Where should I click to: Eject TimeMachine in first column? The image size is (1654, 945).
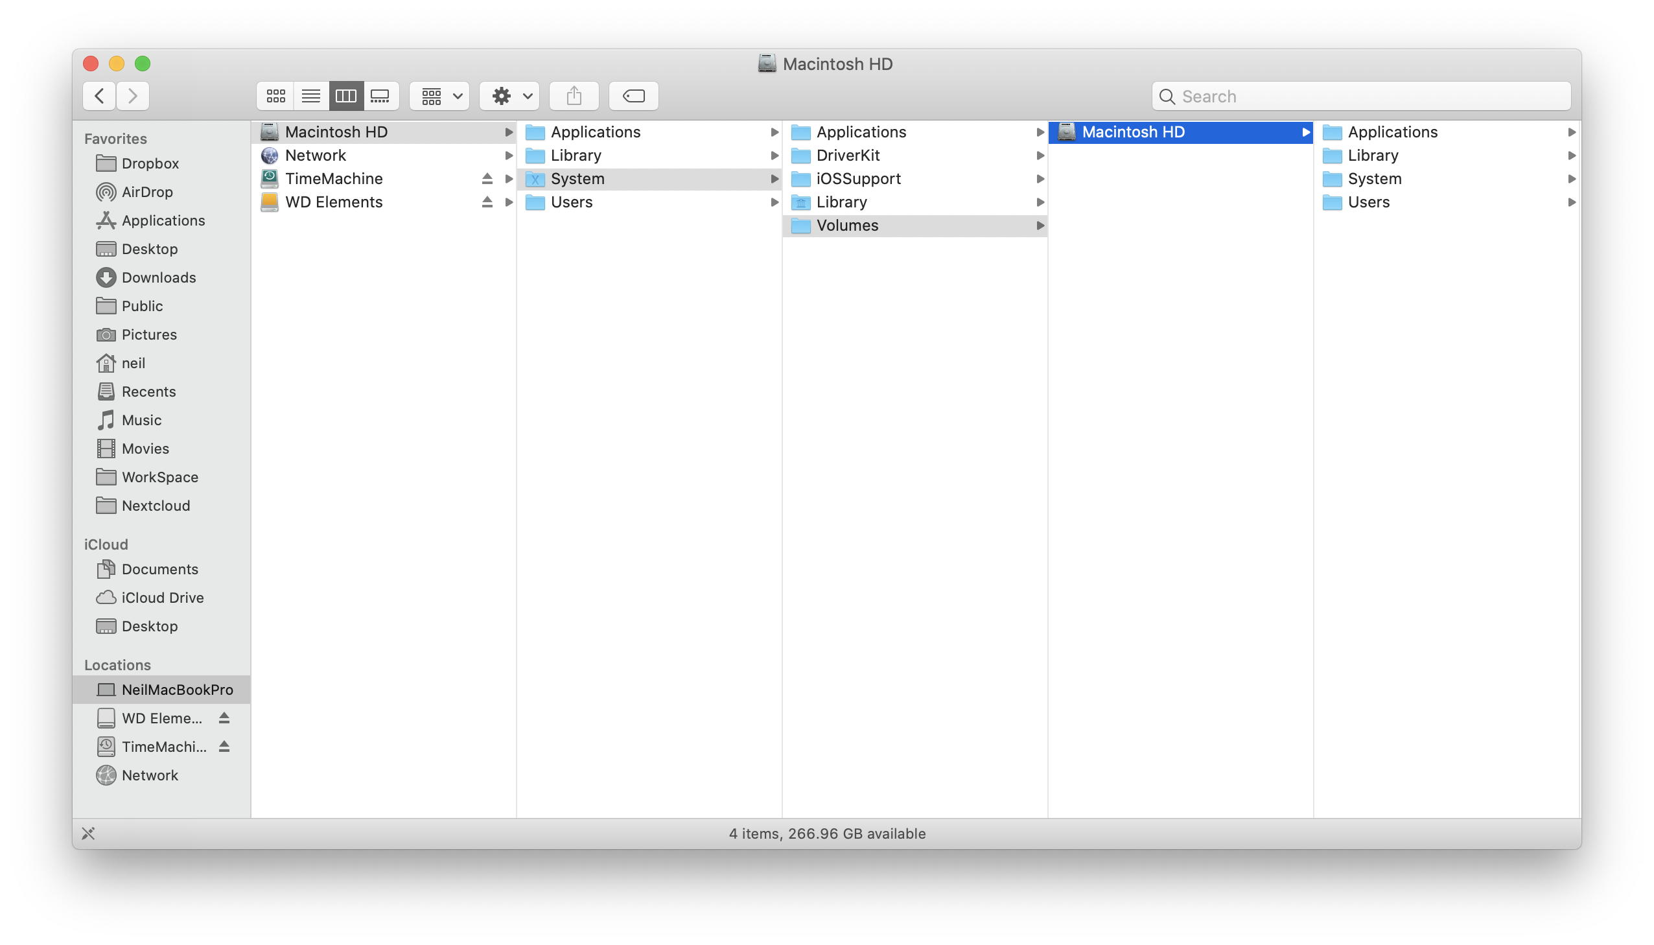[487, 178]
